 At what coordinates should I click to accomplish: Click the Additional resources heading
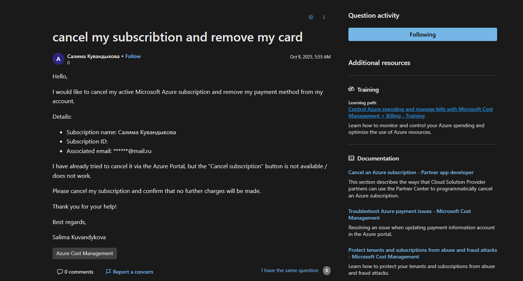(379, 63)
